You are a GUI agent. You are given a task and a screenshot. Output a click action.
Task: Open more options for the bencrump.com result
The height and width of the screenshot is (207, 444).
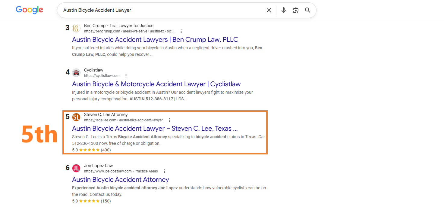181,31
